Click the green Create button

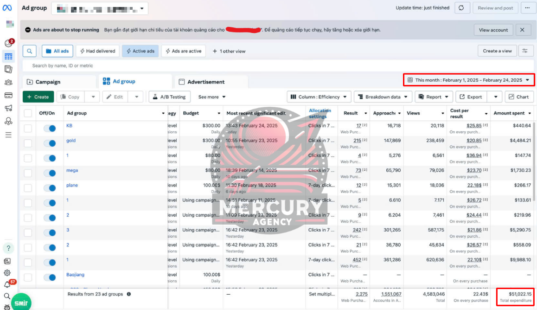38,97
